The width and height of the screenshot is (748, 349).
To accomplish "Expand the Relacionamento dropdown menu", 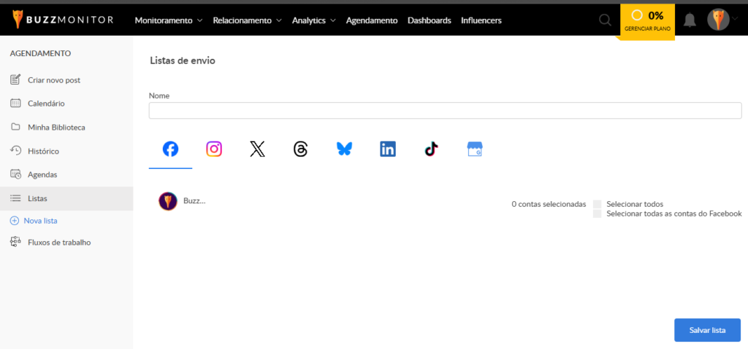I will [x=247, y=20].
